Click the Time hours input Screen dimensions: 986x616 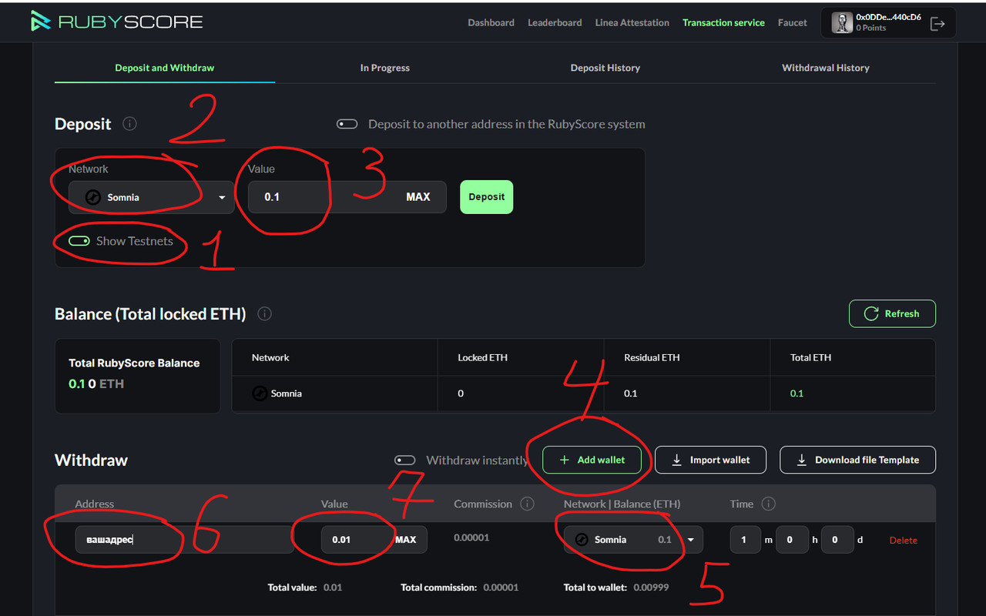pyautogui.click(x=792, y=540)
